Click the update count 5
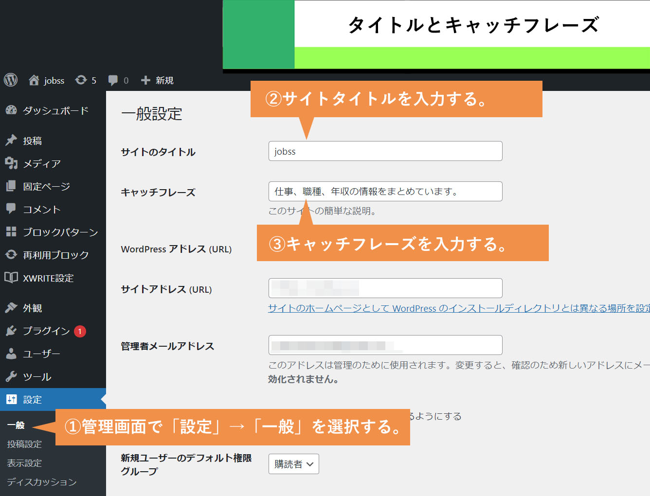 tap(94, 81)
